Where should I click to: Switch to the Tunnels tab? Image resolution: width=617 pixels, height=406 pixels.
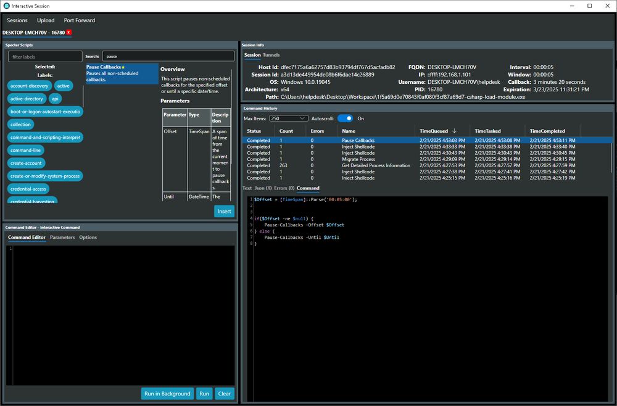[x=271, y=55]
